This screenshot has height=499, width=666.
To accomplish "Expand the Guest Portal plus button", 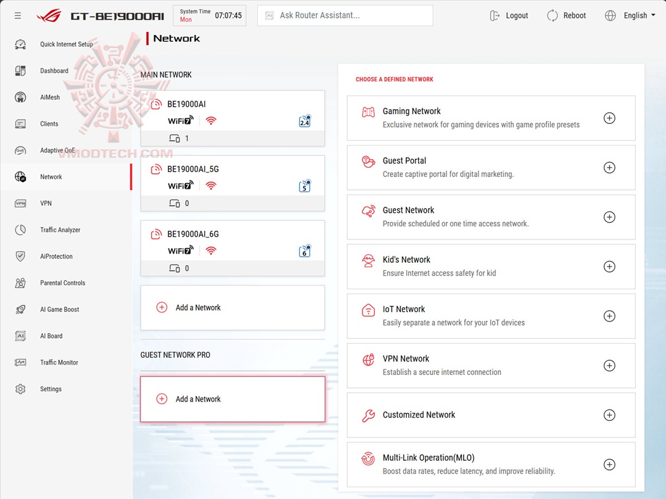I will 609,168.
